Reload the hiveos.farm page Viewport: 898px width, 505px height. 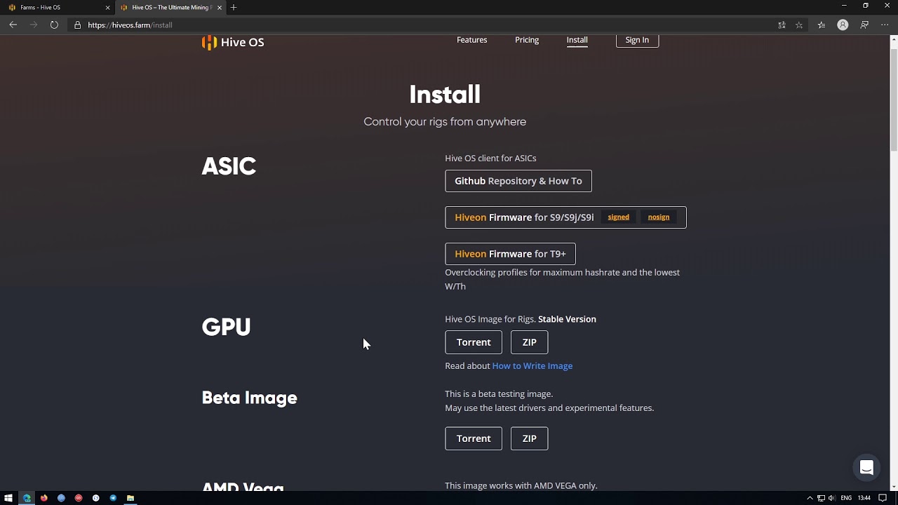click(x=54, y=25)
